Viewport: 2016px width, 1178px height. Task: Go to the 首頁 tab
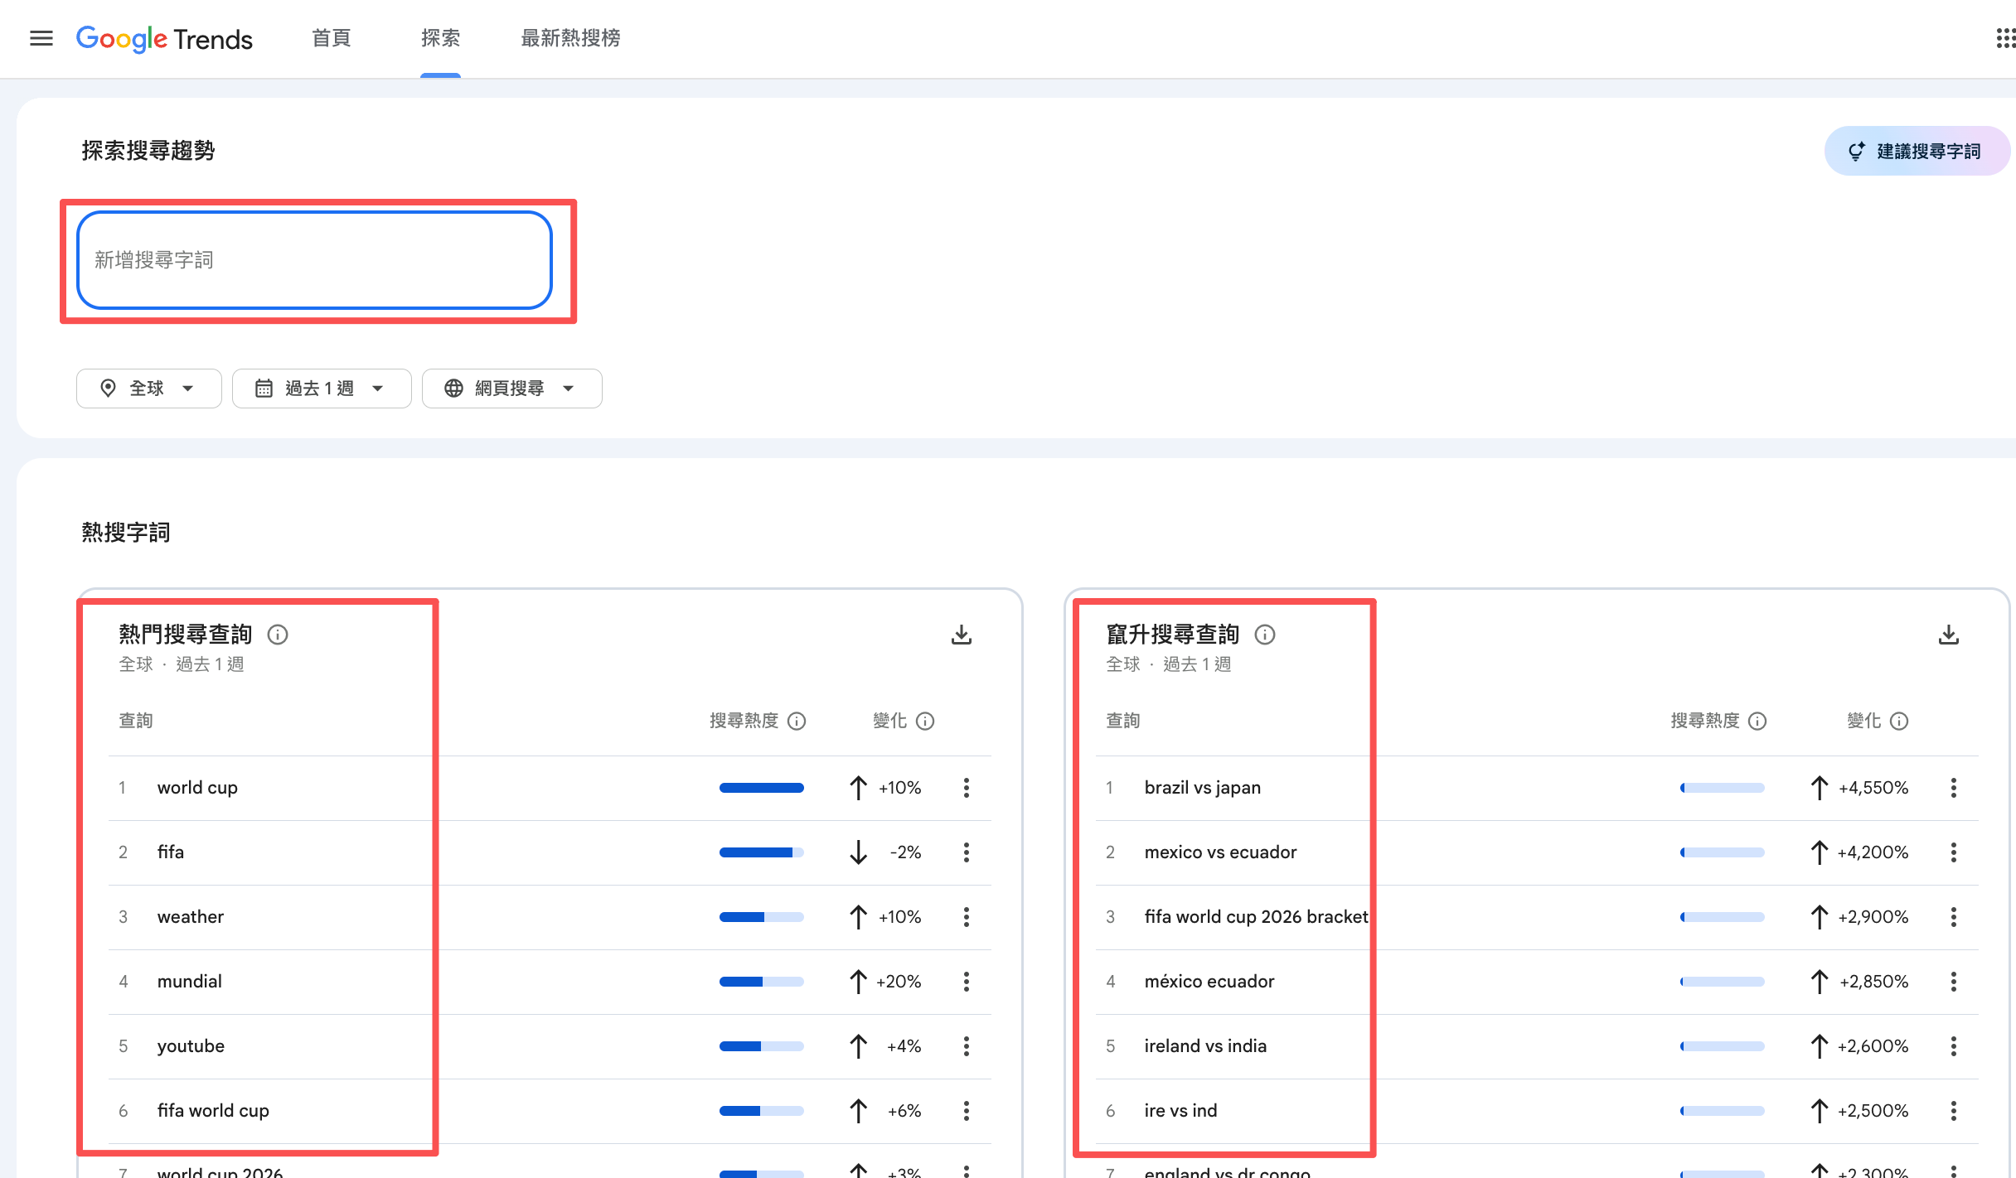(x=332, y=38)
